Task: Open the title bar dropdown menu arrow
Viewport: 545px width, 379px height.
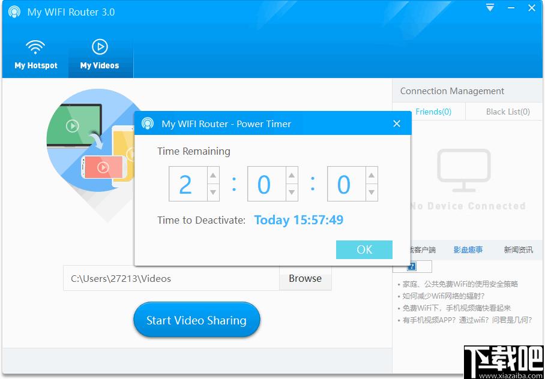Action: point(490,8)
